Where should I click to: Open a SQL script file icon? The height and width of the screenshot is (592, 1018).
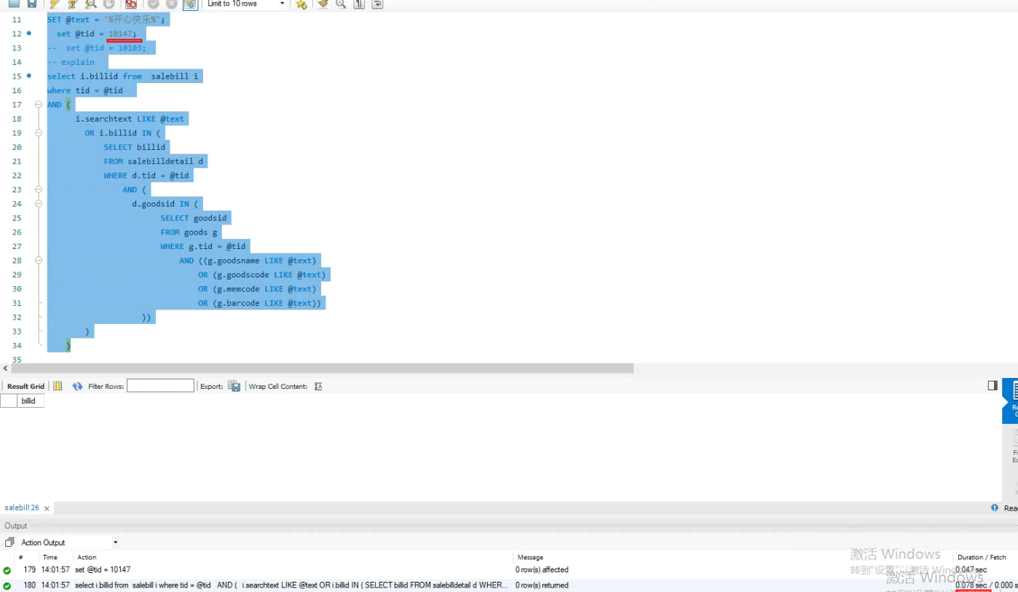point(14,4)
